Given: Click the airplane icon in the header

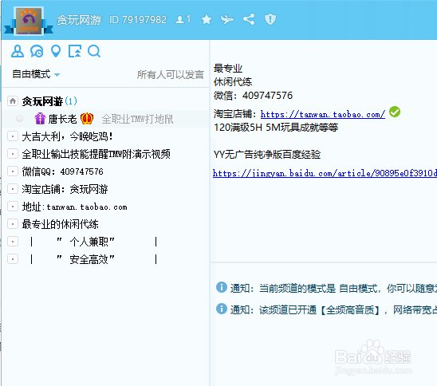Looking at the screenshot, I should 226,19.
